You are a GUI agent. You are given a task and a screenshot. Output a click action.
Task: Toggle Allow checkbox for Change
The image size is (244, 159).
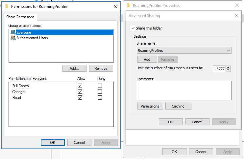80,91
